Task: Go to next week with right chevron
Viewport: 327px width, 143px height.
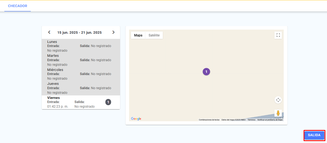Action: coord(114,32)
